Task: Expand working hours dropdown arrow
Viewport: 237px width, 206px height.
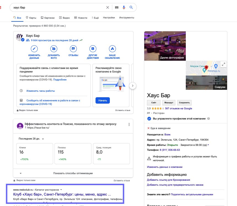Action: tap(208, 145)
